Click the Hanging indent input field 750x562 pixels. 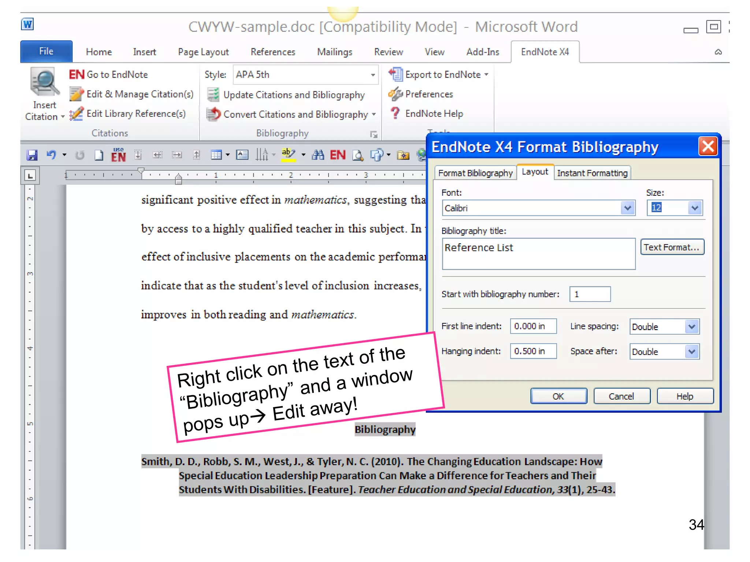pyautogui.click(x=533, y=351)
